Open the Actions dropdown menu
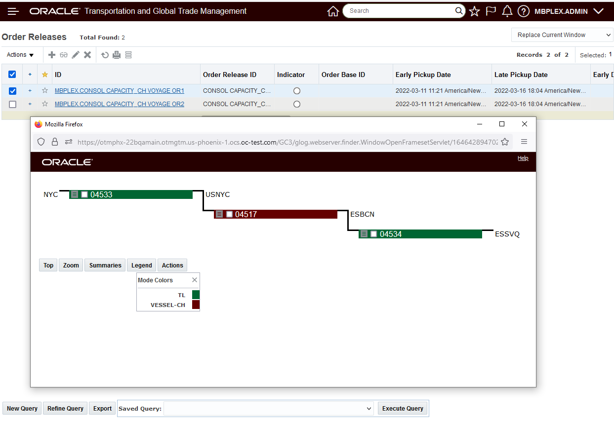This screenshot has width=614, height=421. coord(21,55)
